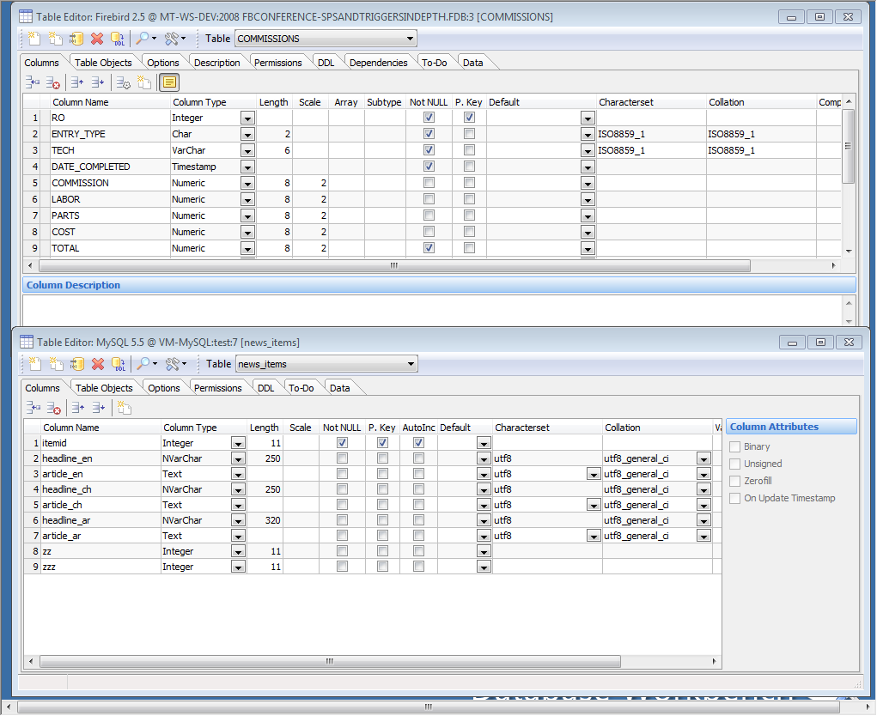Click delete column icon in MySQL Columns tab
The height and width of the screenshot is (716, 877).
point(53,408)
